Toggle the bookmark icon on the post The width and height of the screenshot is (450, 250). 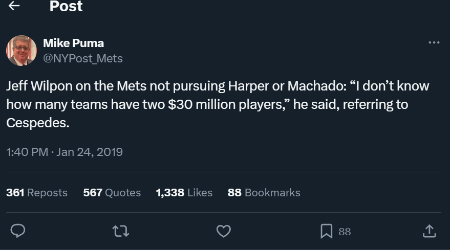327,232
